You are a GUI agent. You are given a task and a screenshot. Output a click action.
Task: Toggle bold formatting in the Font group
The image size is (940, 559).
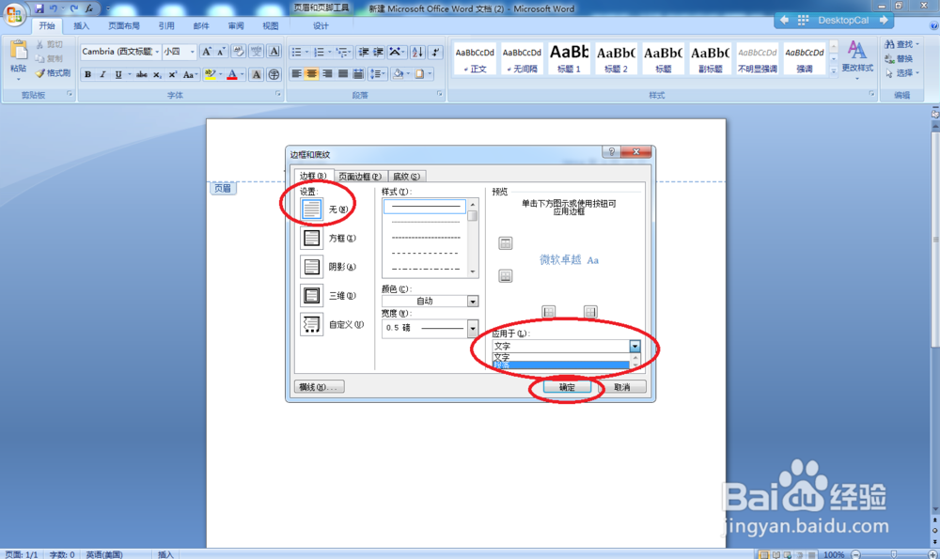[88, 73]
